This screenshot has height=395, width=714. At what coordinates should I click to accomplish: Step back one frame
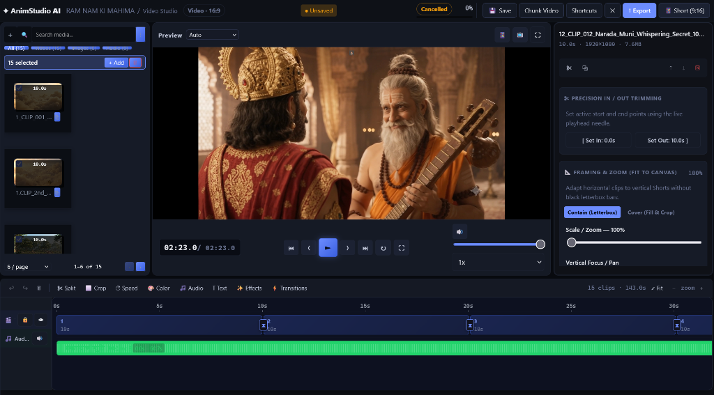pos(309,248)
